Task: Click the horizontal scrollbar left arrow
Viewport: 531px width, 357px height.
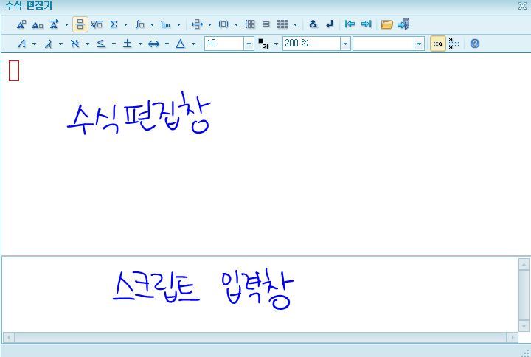Action: coord(9,337)
